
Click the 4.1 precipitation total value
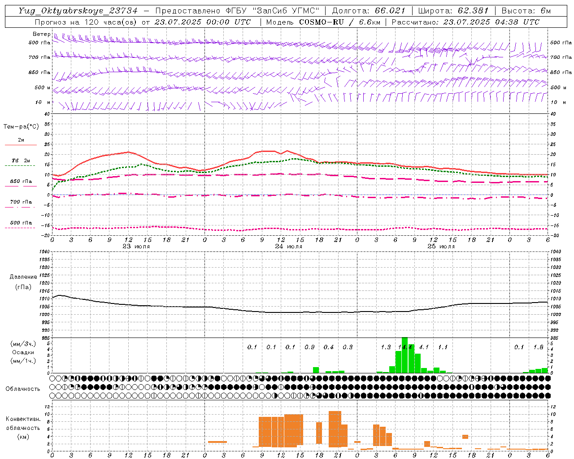coord(424,347)
